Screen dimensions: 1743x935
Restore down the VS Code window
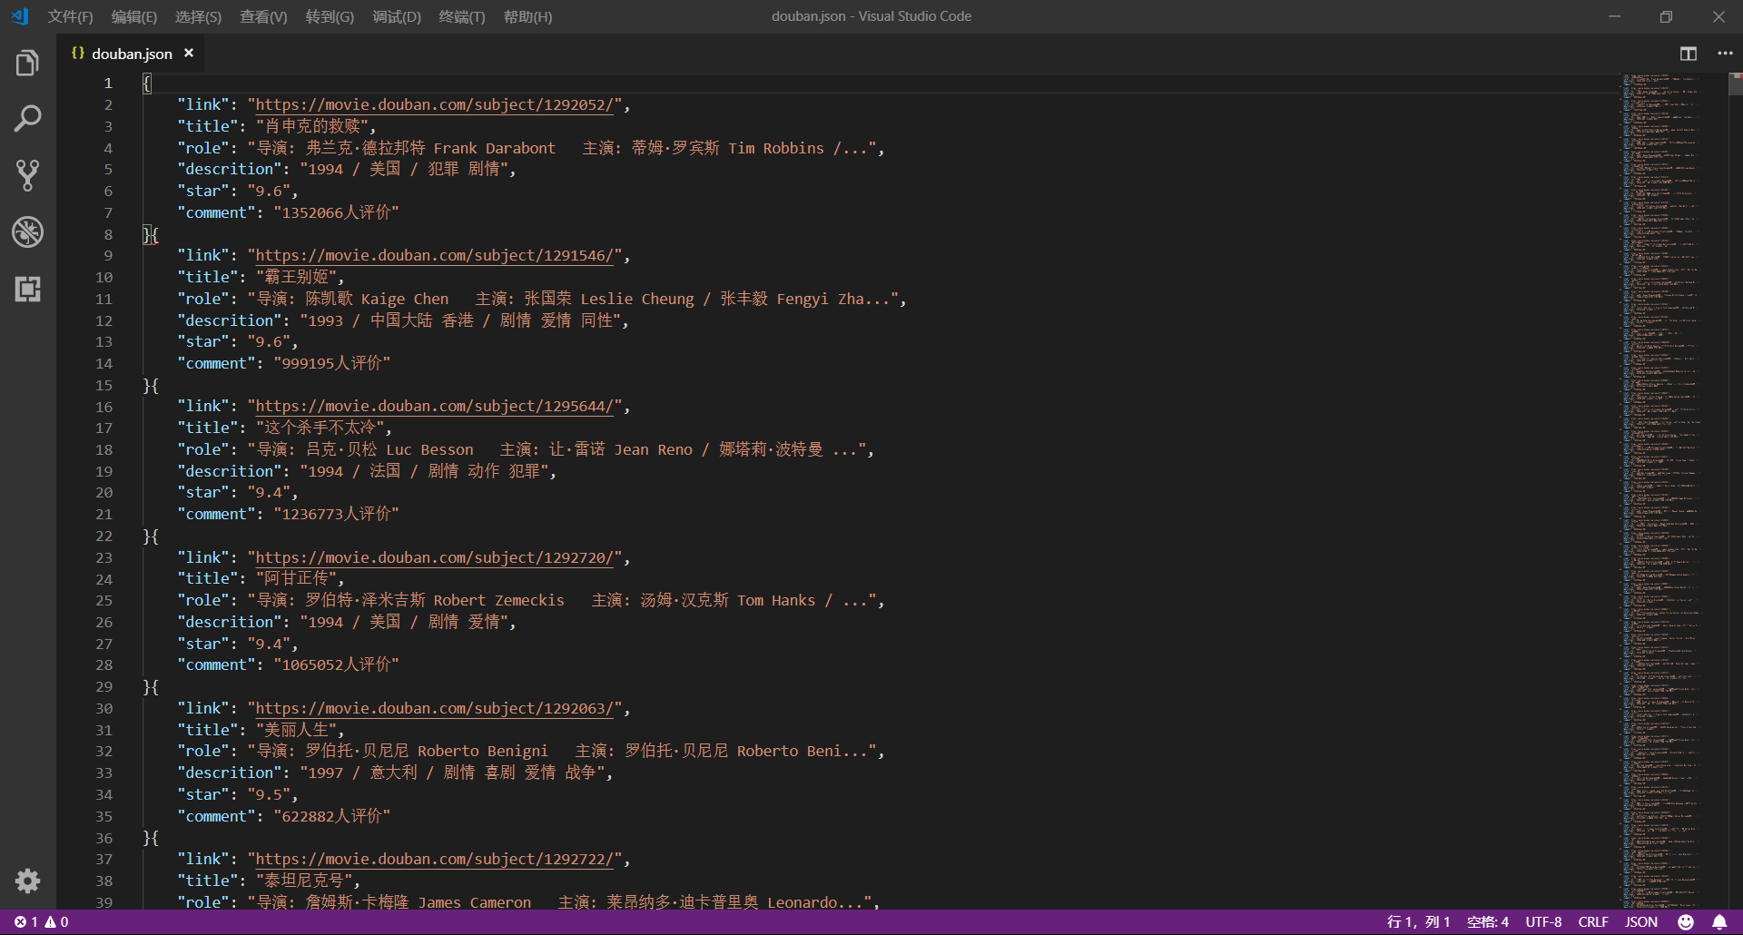pyautogui.click(x=1666, y=16)
